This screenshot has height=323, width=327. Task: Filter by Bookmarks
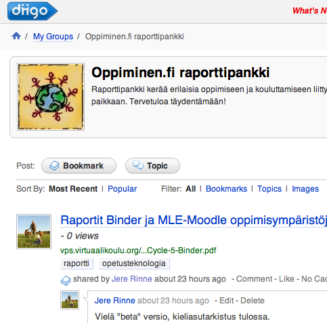click(x=226, y=189)
